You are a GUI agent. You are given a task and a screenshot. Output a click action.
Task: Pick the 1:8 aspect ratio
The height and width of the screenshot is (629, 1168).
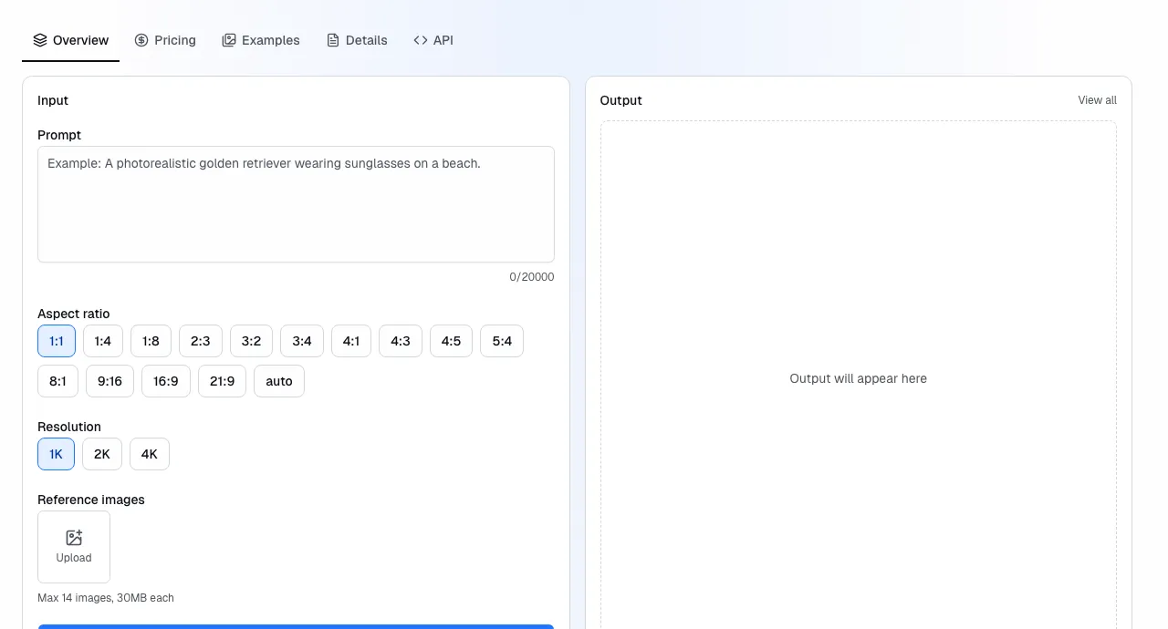(151, 341)
